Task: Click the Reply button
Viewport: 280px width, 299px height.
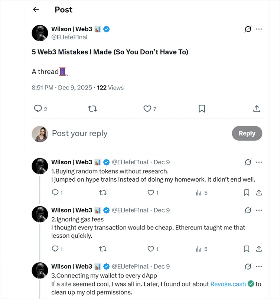Action: tap(247, 133)
